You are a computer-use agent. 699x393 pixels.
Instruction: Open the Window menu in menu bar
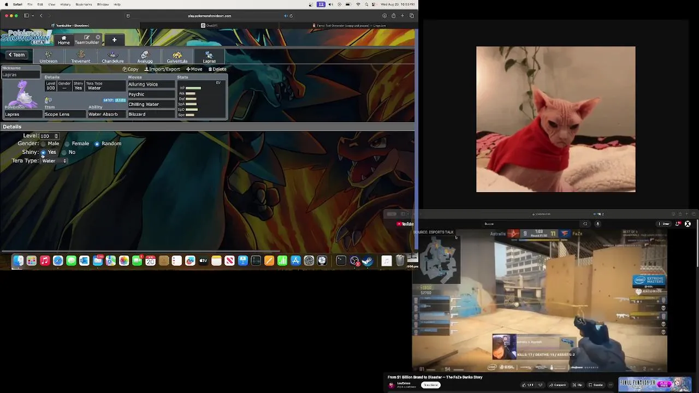(103, 4)
